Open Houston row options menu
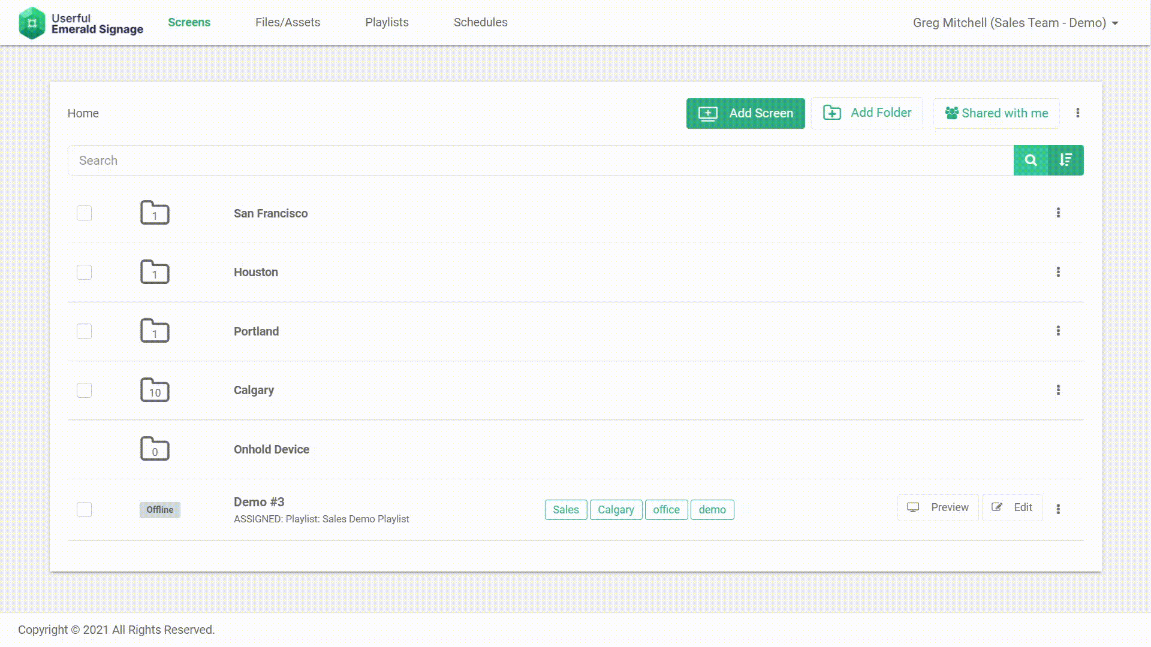This screenshot has width=1151, height=647. pos(1058,272)
